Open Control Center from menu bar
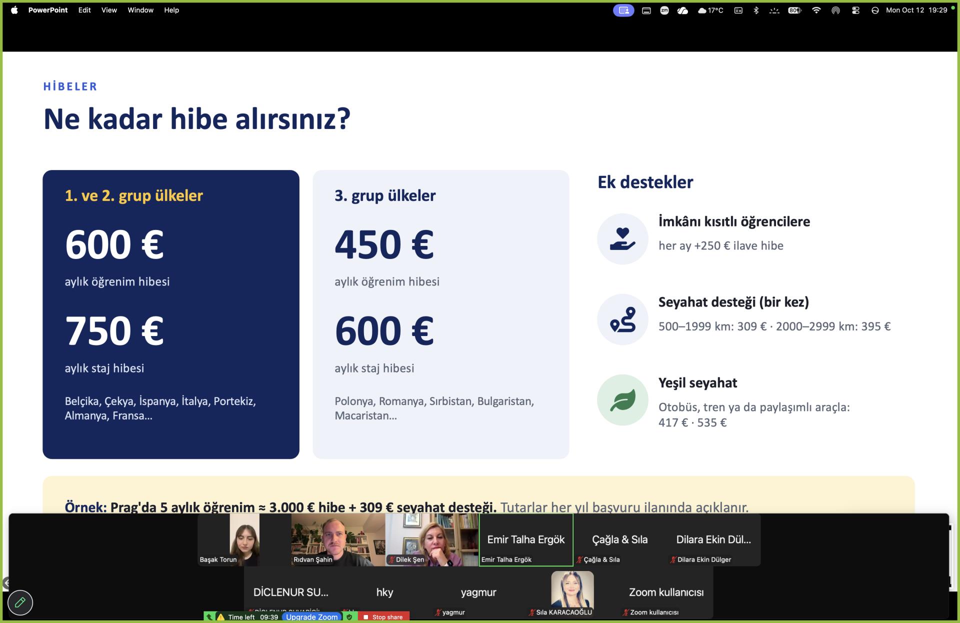This screenshot has width=960, height=623. click(855, 10)
